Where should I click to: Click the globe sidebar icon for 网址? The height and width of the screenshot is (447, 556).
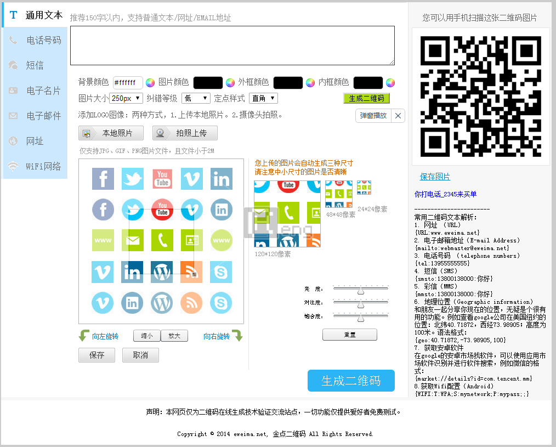13,141
